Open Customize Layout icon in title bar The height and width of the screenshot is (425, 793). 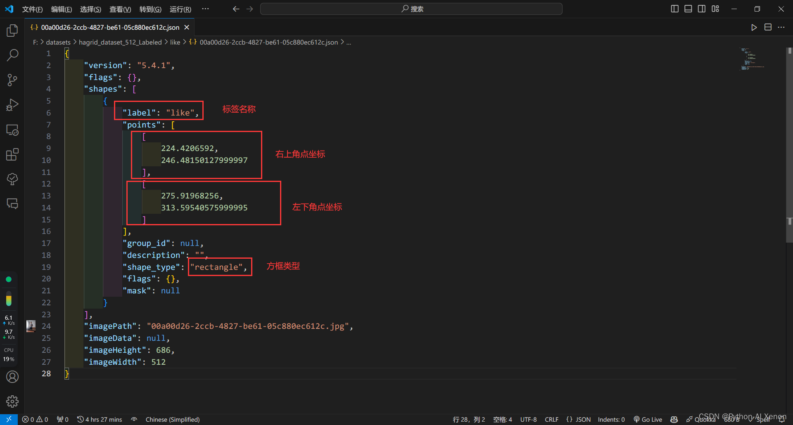click(715, 9)
